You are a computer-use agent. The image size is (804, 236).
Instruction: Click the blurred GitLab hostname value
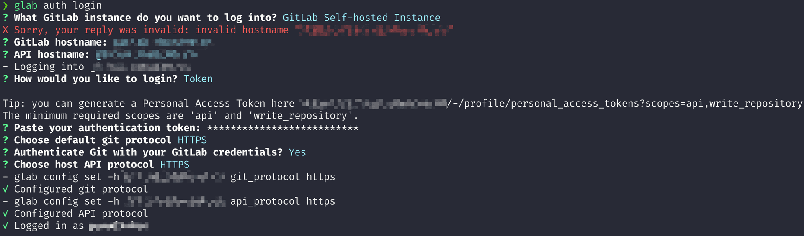[x=162, y=42]
